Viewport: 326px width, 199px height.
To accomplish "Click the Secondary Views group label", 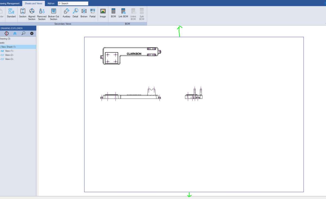I will [63, 24].
